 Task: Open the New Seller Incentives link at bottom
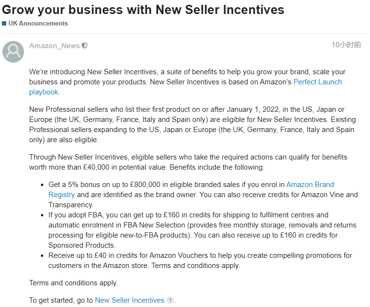(129, 300)
